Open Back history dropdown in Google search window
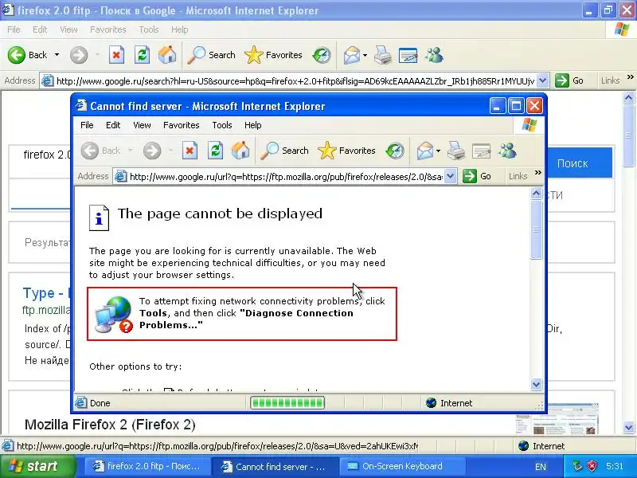Screen dimensions: 637x478 coord(57,55)
